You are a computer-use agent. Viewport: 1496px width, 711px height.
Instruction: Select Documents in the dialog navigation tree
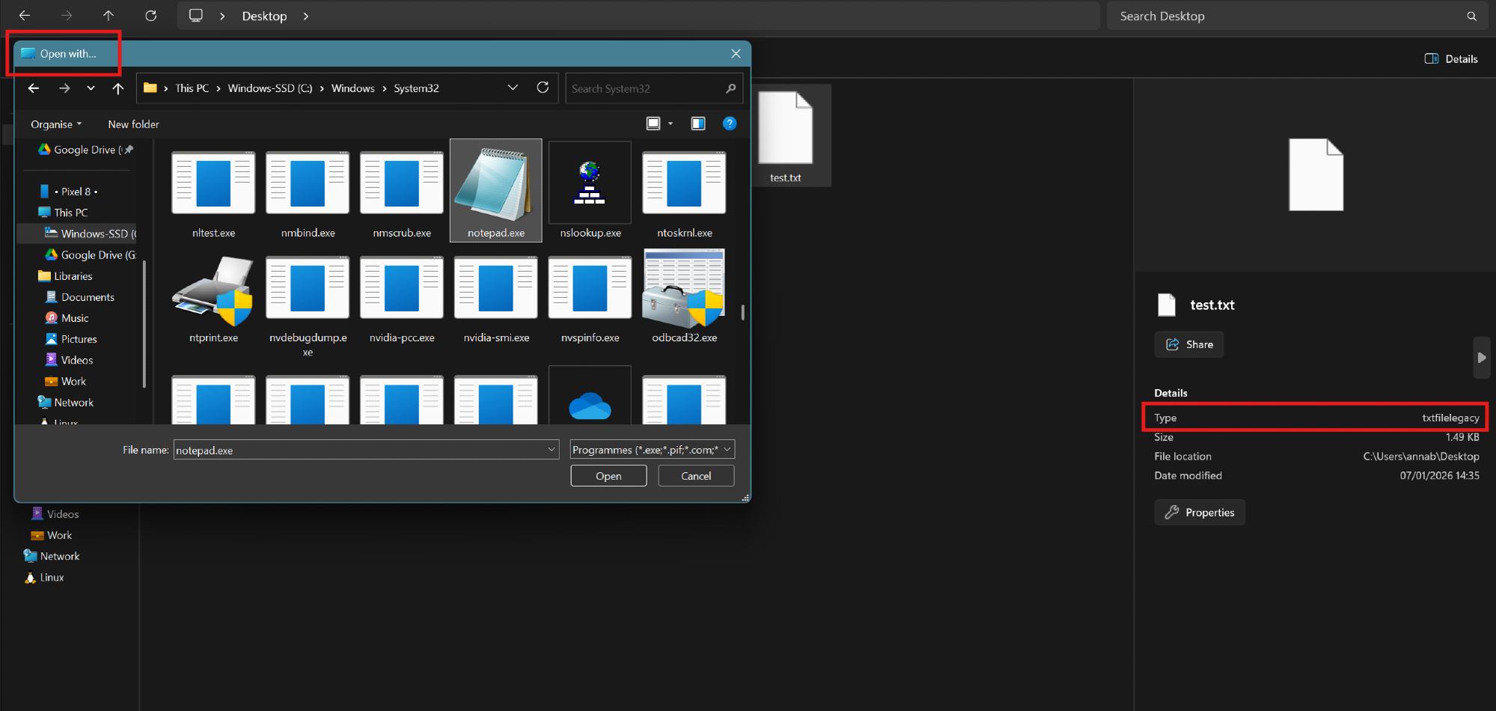click(x=88, y=297)
